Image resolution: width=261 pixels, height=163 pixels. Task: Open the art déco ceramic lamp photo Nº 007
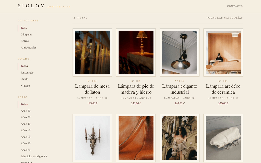coord(223,52)
